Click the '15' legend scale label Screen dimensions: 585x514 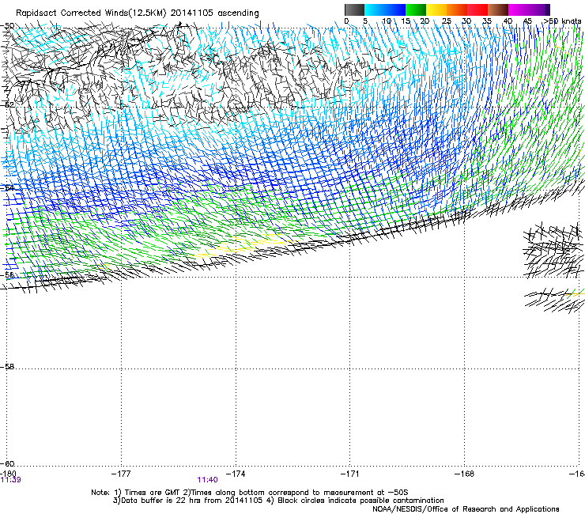pyautogui.click(x=406, y=21)
